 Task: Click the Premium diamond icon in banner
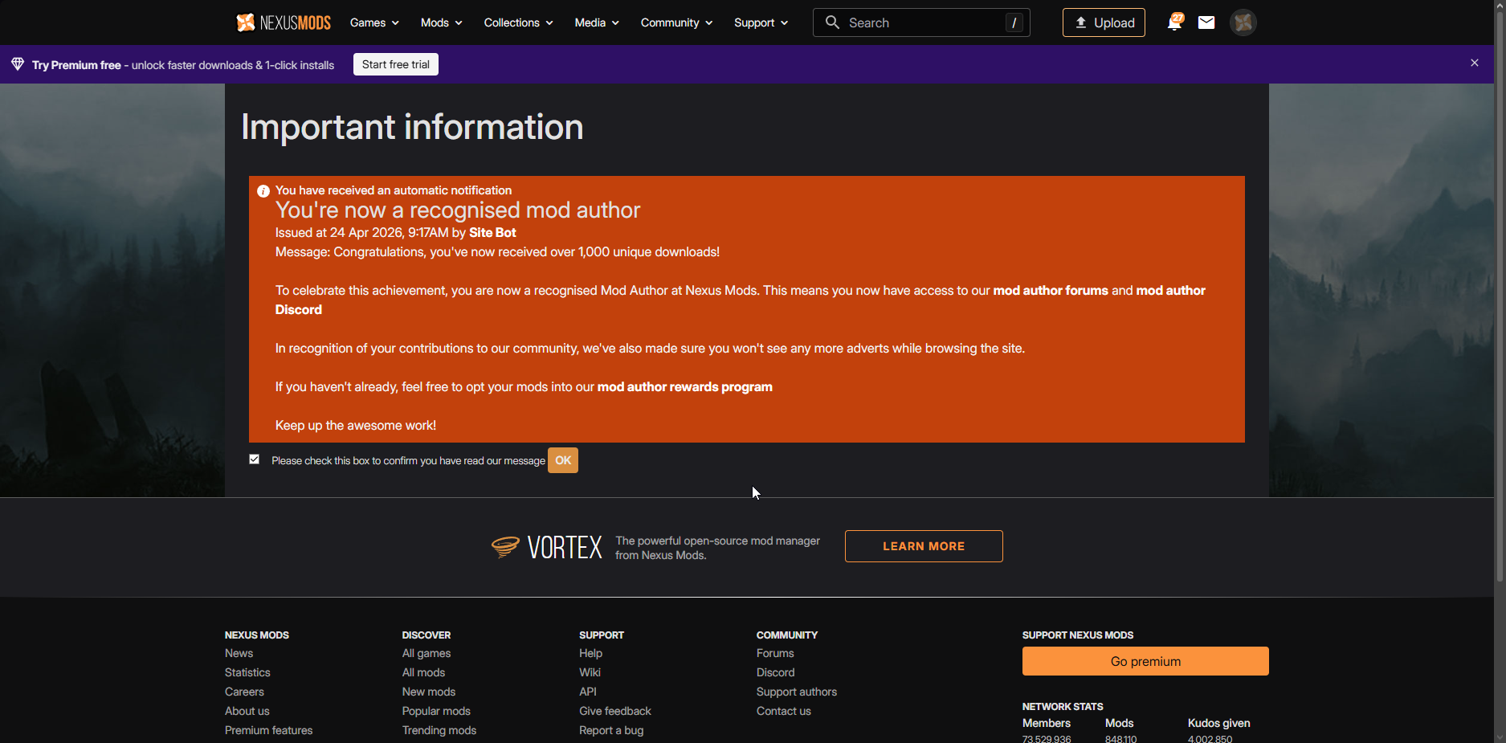pyautogui.click(x=18, y=64)
